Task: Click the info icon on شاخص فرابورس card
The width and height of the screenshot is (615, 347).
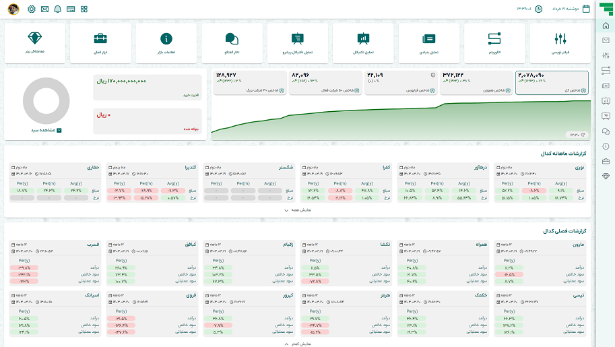Action: point(433,75)
